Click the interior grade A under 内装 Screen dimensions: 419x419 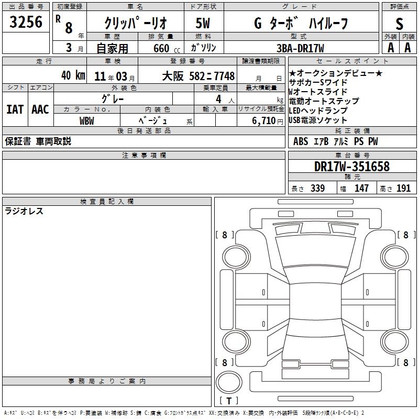[x=407, y=47]
